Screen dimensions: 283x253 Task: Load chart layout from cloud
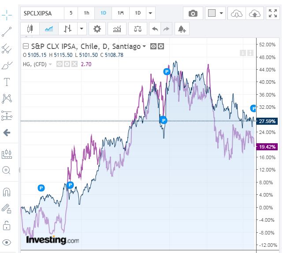[237, 13]
